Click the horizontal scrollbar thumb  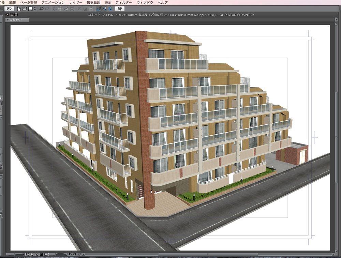pos(208,254)
